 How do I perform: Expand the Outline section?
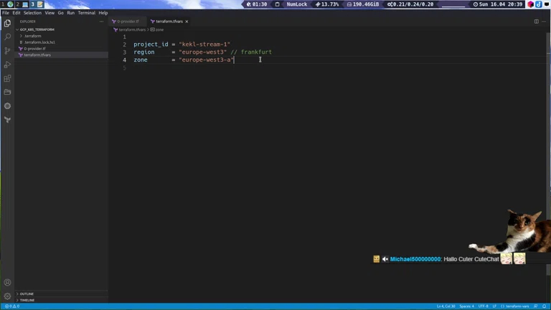(27, 293)
